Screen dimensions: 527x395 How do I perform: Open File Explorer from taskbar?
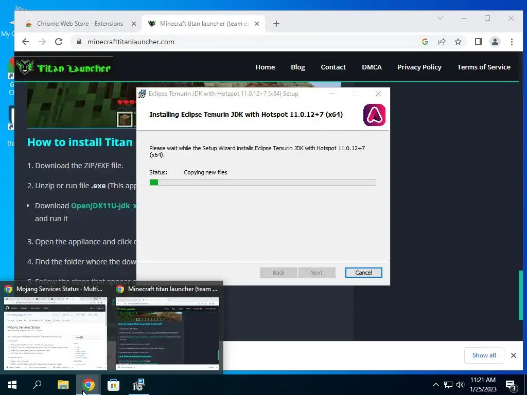[63, 385]
